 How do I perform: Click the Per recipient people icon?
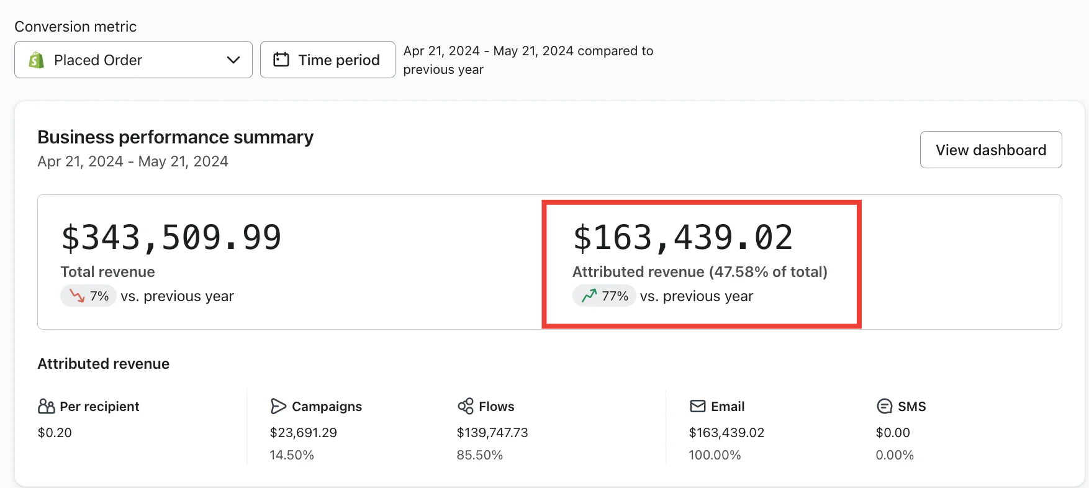point(47,407)
